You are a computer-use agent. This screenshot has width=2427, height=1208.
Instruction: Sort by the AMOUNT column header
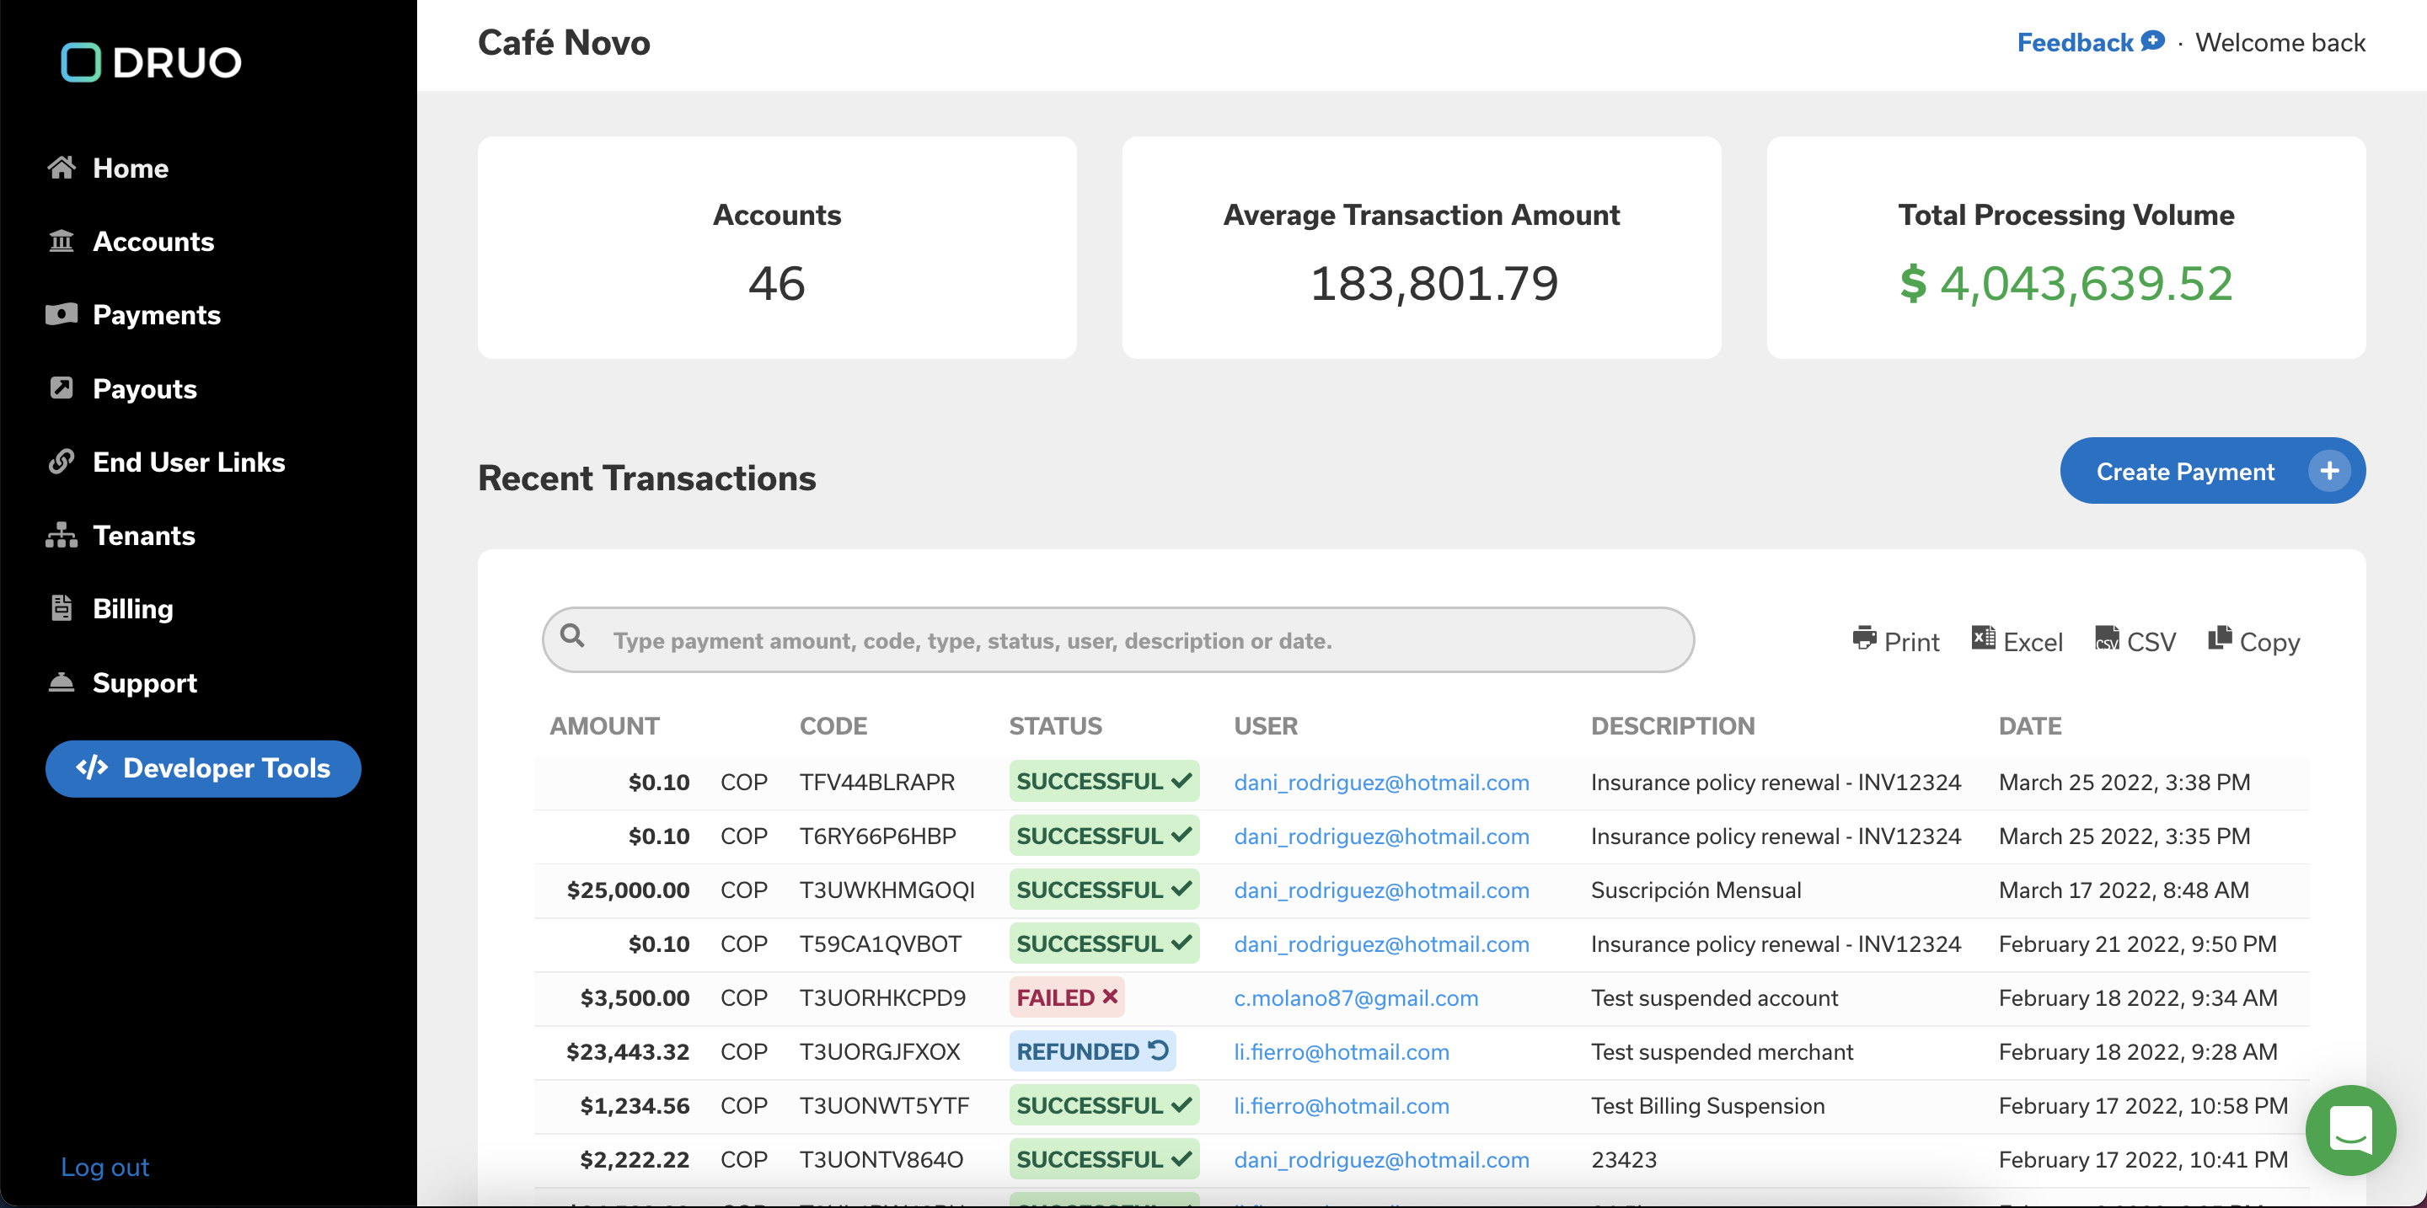point(604,726)
